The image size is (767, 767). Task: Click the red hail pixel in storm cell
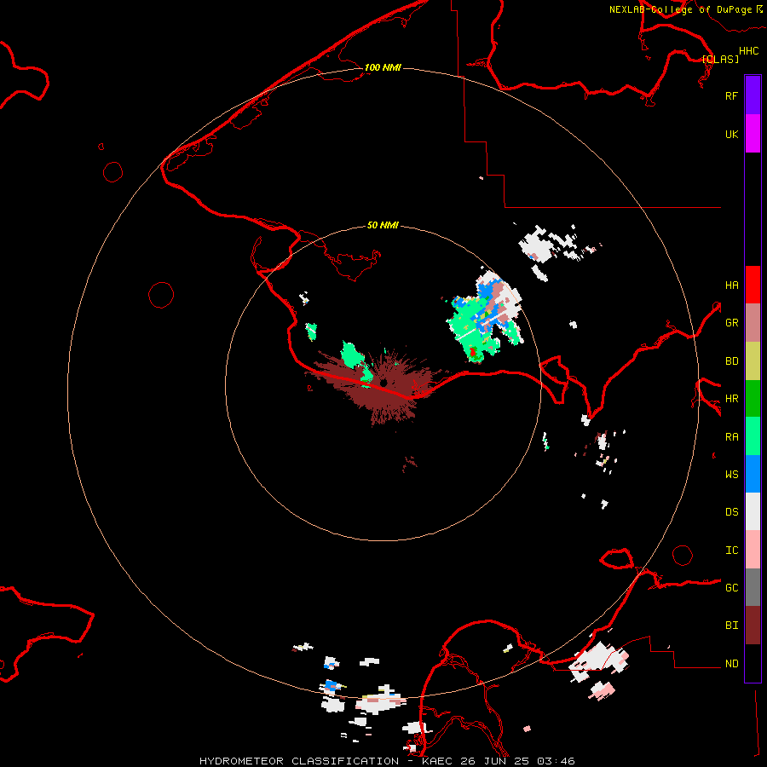tap(473, 352)
